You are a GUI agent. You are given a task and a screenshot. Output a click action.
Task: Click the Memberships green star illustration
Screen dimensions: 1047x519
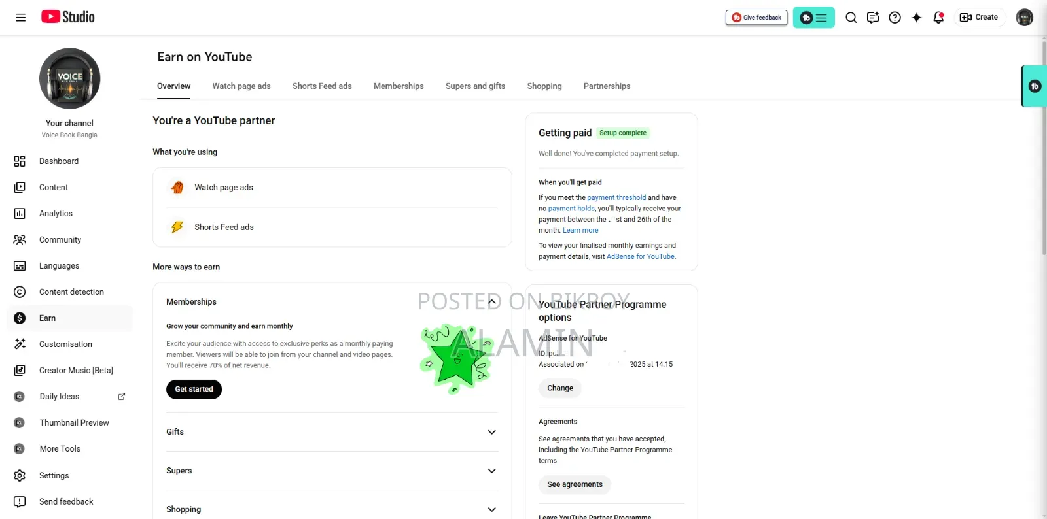coord(456,358)
